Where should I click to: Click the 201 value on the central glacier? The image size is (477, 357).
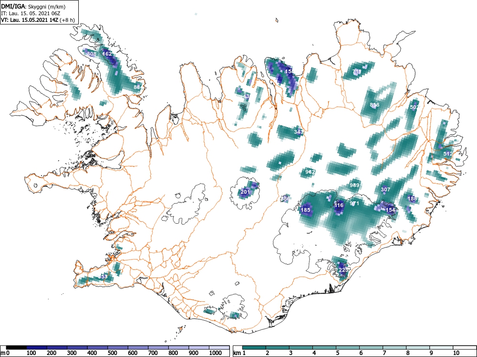(x=245, y=192)
